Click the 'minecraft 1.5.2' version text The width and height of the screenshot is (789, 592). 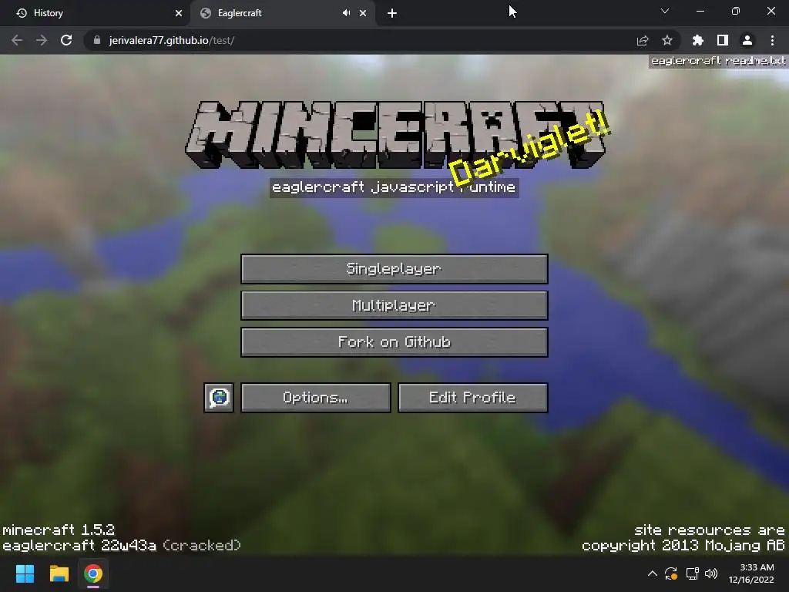59,530
